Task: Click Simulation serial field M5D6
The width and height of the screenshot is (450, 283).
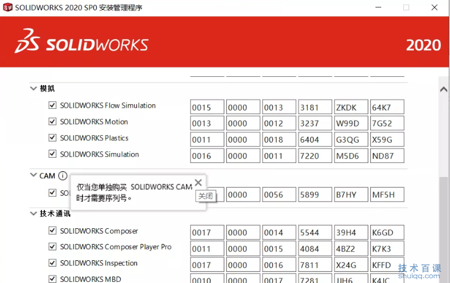Action: pyautogui.click(x=351, y=155)
